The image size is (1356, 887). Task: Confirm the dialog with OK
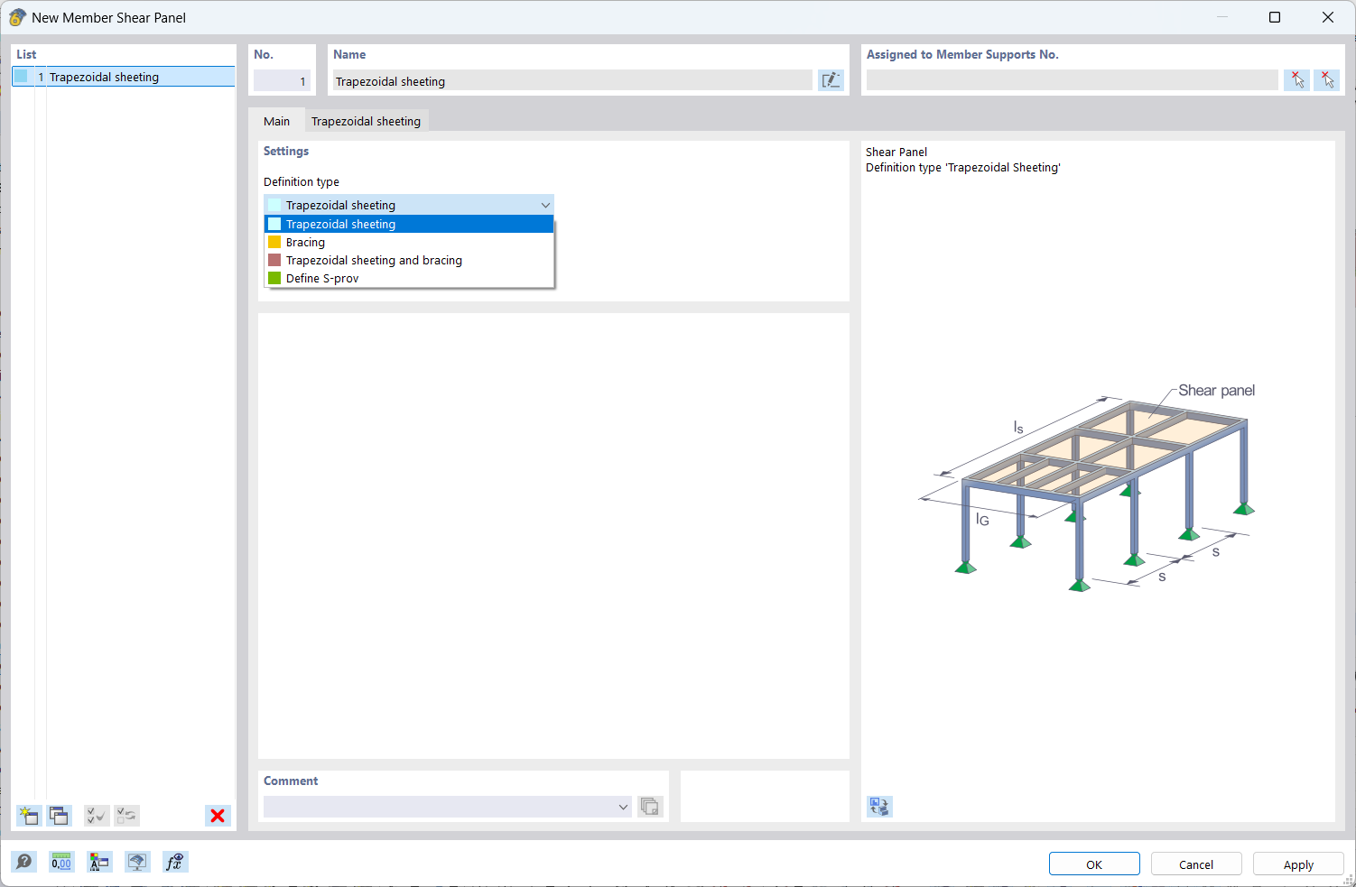pyautogui.click(x=1094, y=863)
